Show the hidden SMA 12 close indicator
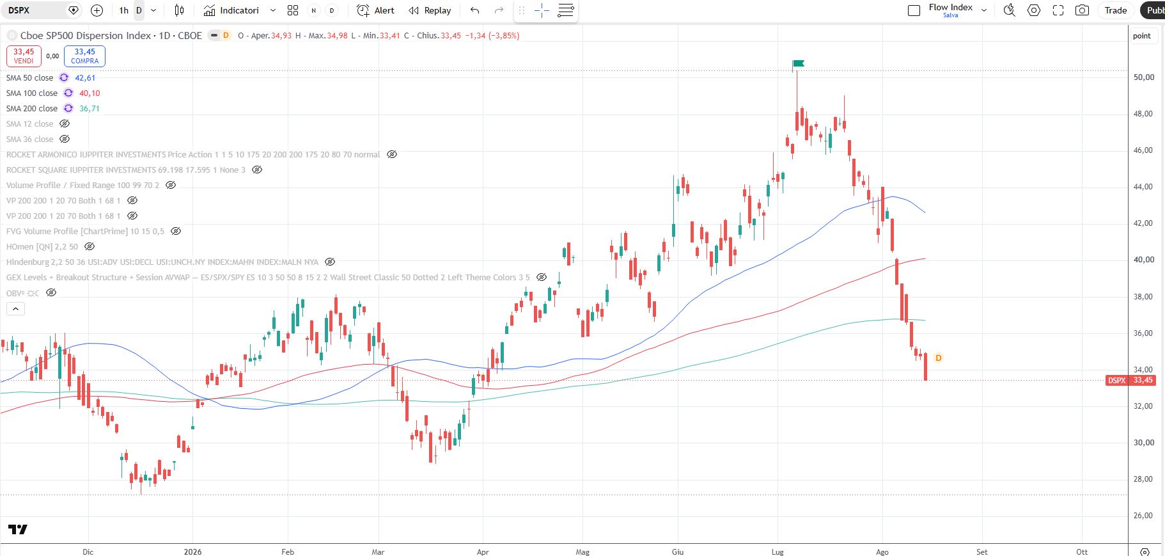Viewport: 1165px width, 556px height. tap(65, 123)
